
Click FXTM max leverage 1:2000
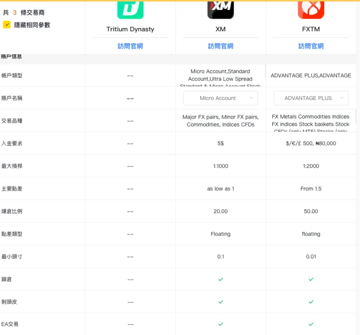point(311,166)
